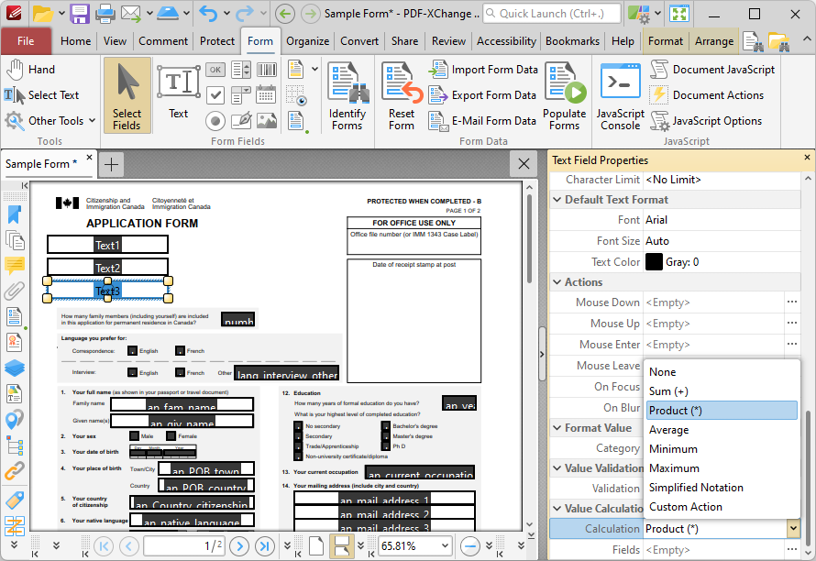Open the Home ribbon tab
The width and height of the screenshot is (816, 561).
pos(75,41)
